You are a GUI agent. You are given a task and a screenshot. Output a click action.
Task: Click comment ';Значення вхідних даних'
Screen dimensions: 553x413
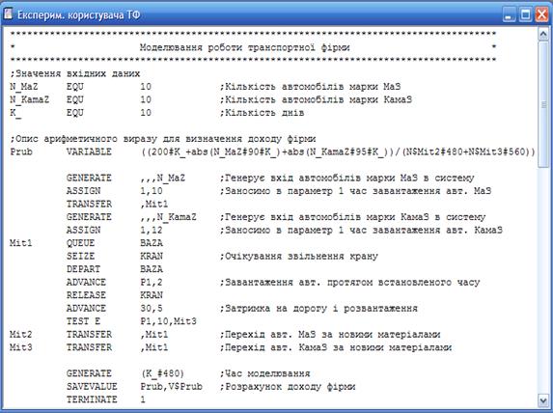coord(75,73)
